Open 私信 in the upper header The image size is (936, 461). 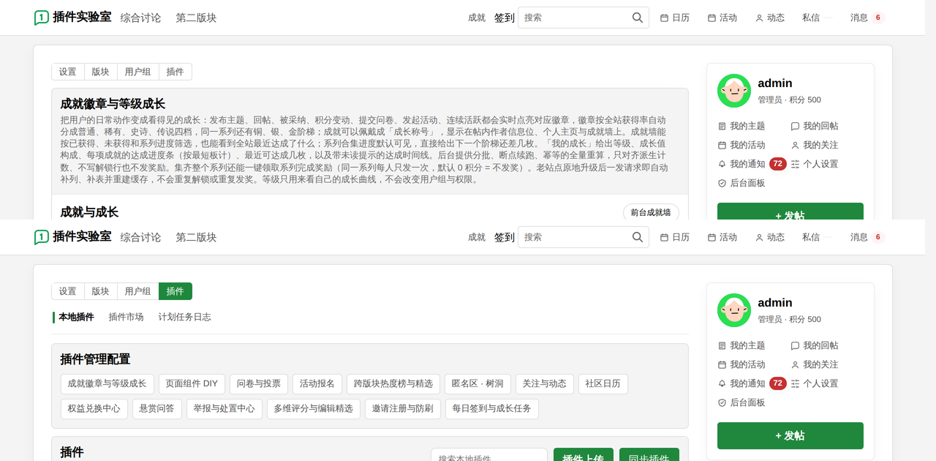pos(811,18)
